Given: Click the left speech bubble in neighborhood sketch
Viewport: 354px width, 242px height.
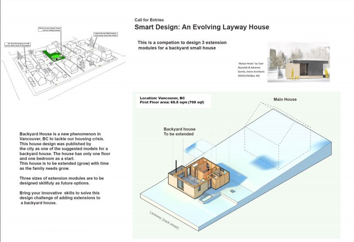Looking at the screenshot, I should click(18, 44).
